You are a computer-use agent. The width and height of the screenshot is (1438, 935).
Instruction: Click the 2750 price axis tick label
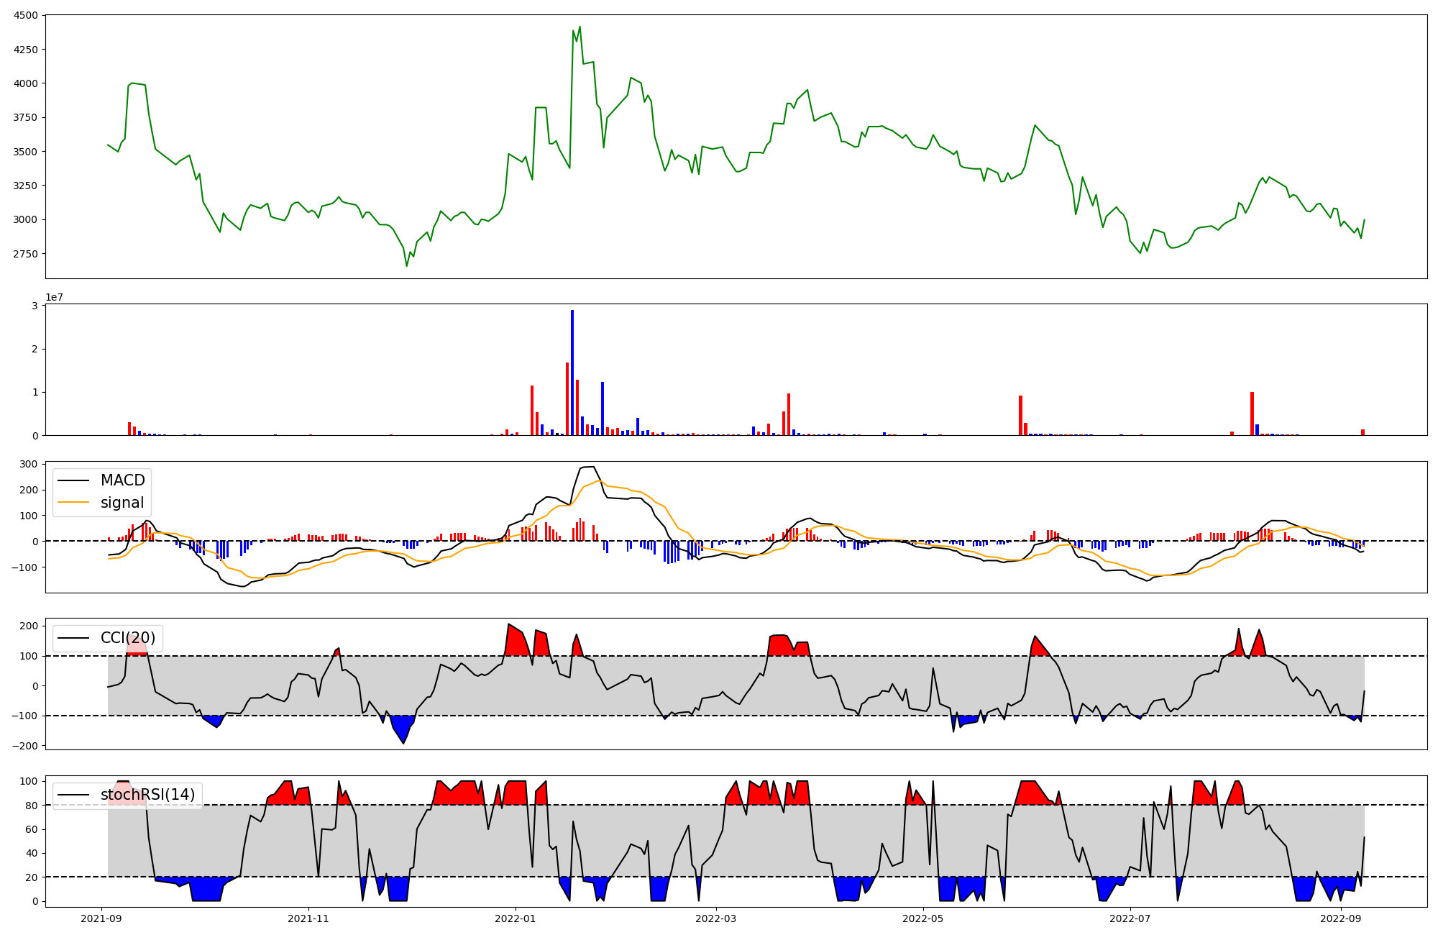(24, 254)
